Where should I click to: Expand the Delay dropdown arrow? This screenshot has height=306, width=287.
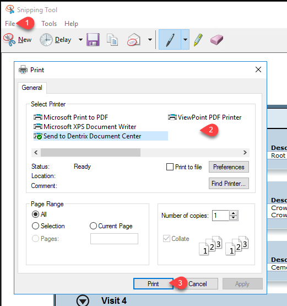80,40
